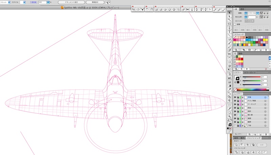The width and height of the screenshot is (271, 155).
Task: Select the Magic Wand tool
Action: coord(229,20)
